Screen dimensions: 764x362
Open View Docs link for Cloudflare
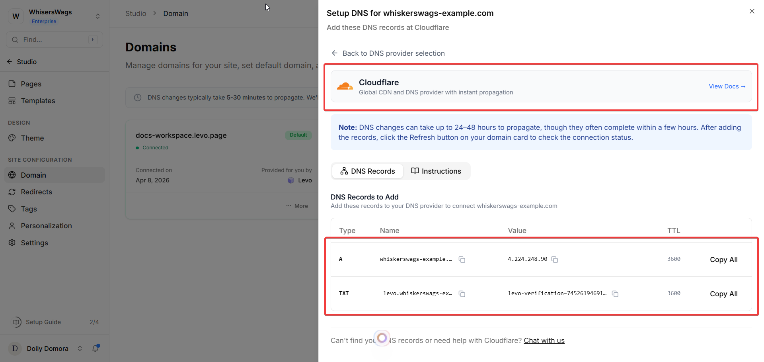[727, 86]
